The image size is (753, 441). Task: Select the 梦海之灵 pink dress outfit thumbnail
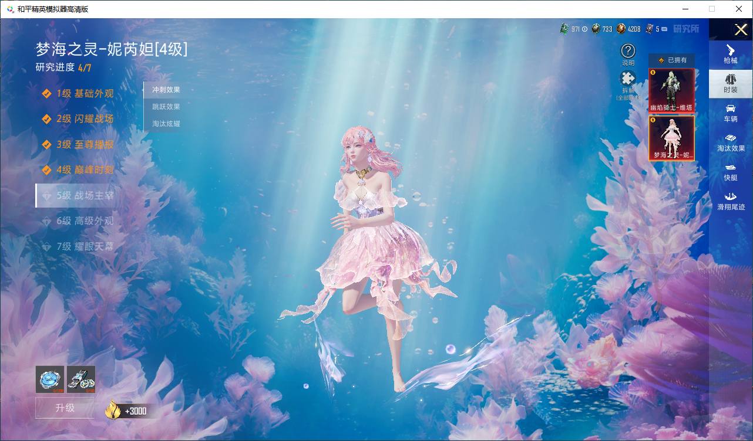point(671,138)
